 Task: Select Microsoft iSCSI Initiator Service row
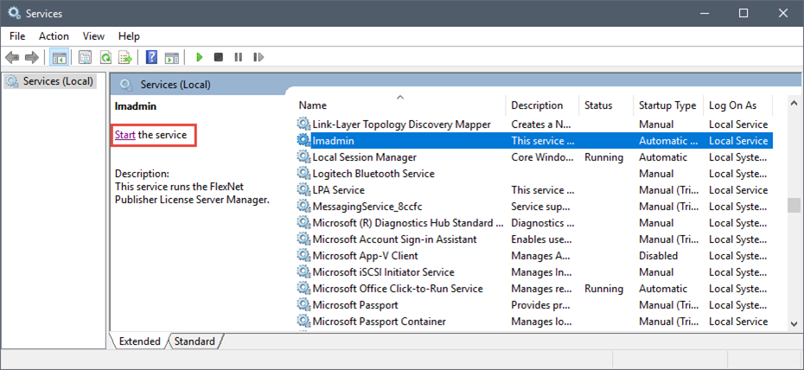pyautogui.click(x=535, y=271)
